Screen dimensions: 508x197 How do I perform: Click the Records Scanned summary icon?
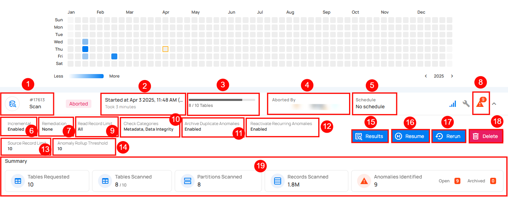(278, 181)
